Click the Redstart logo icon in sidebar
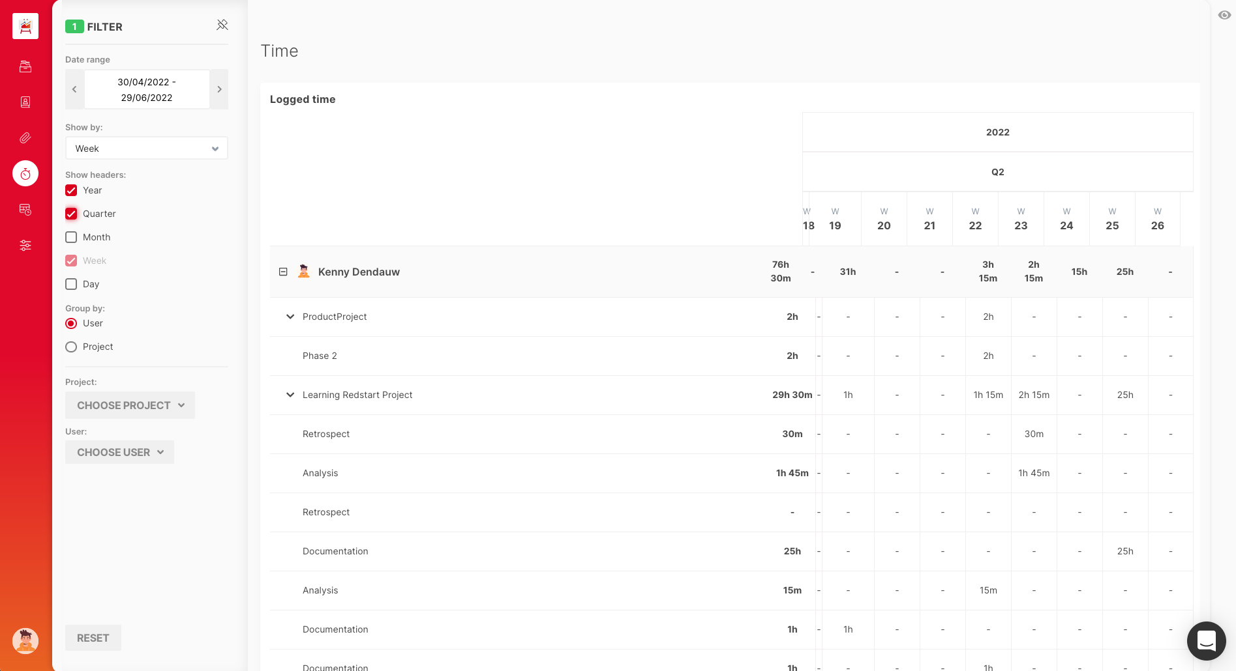The image size is (1236, 671). tap(25, 27)
